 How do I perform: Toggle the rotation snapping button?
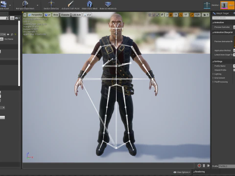[181, 15]
